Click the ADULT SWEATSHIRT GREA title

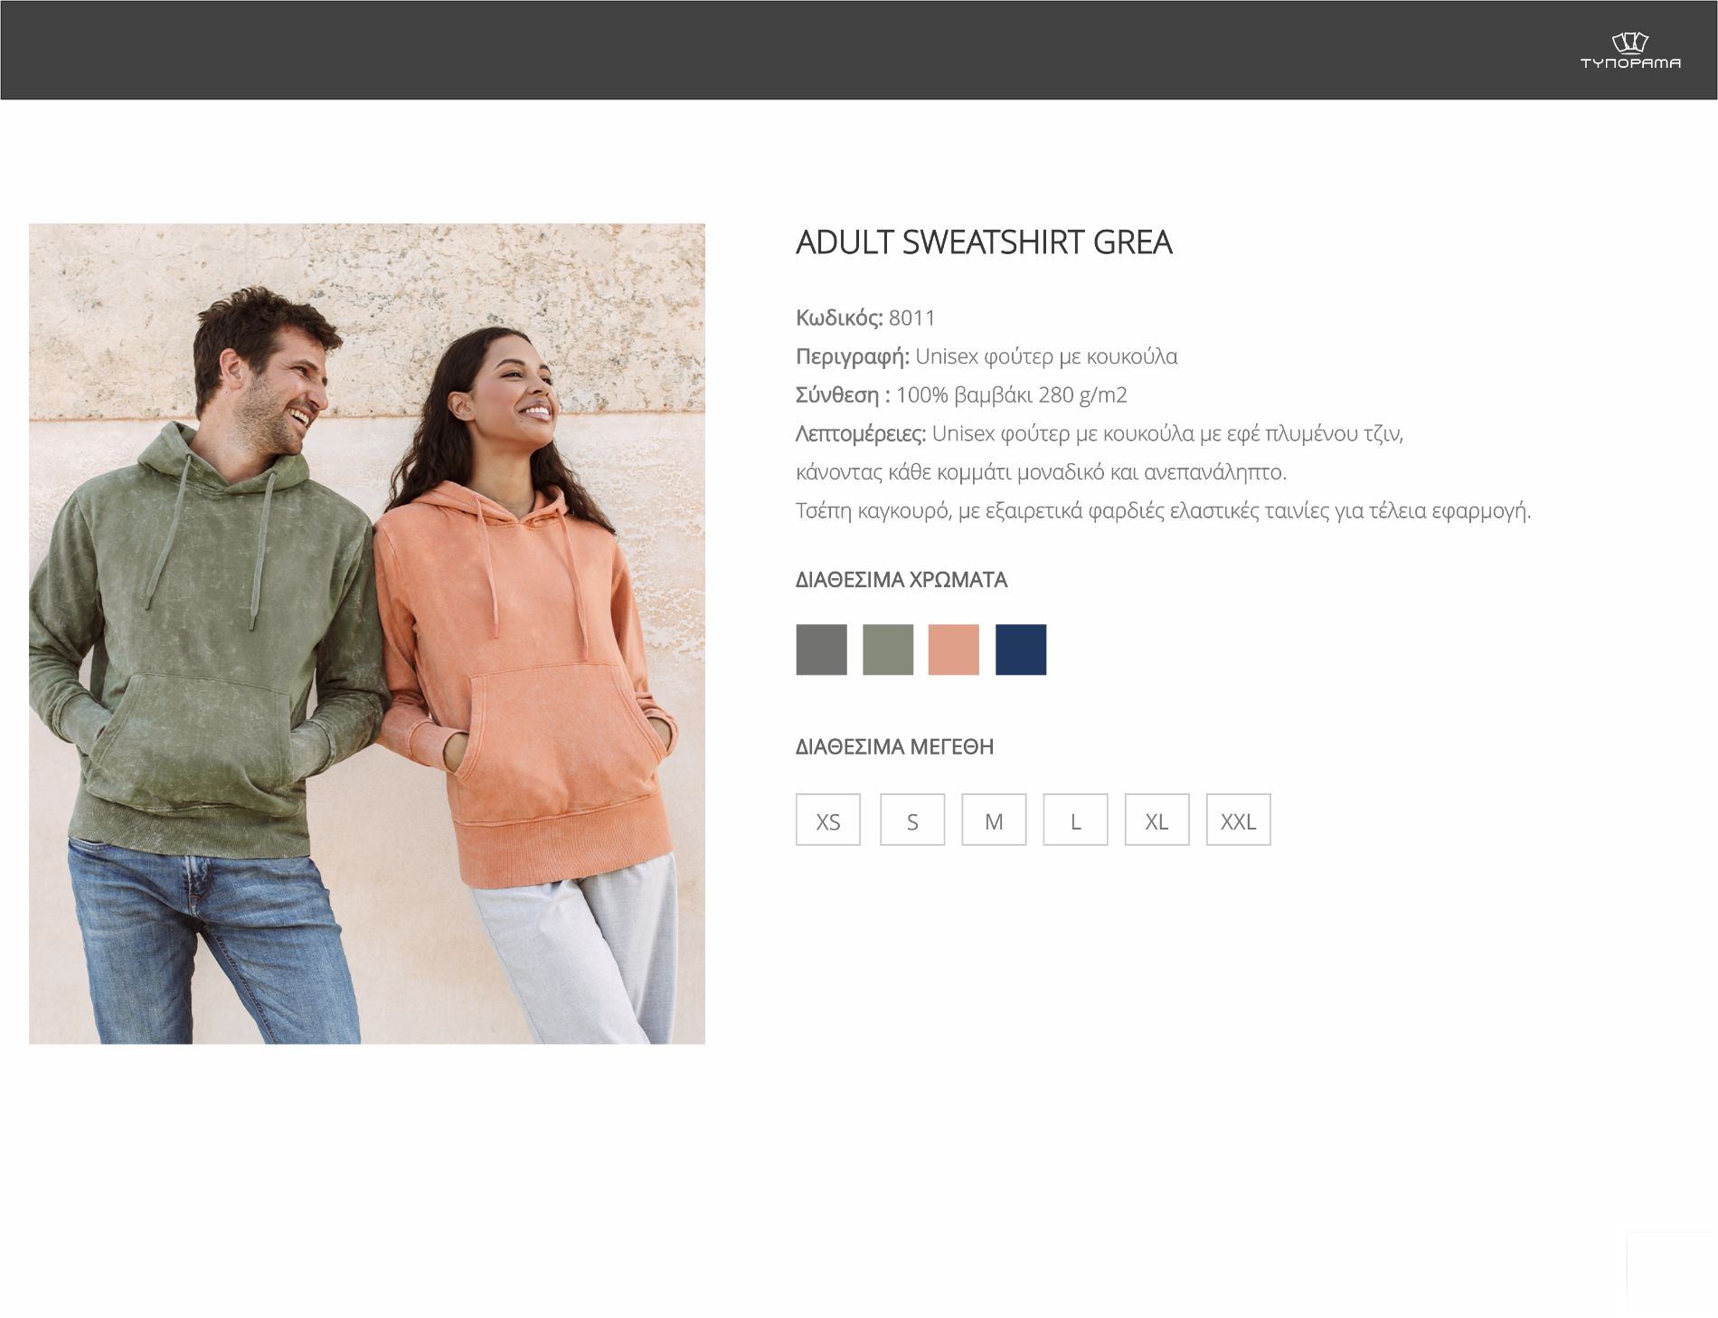pos(984,242)
